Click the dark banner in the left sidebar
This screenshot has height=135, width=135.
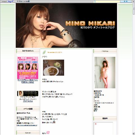tap(28, 93)
